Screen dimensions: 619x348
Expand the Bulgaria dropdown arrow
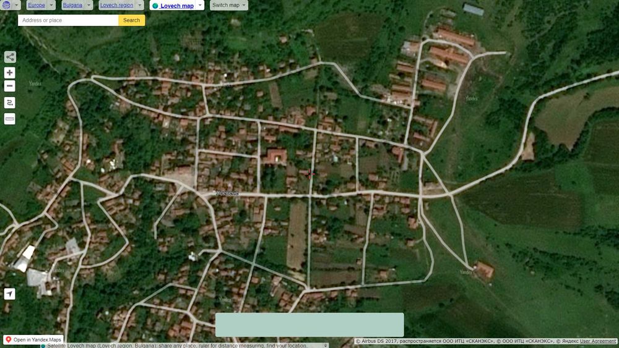pyautogui.click(x=89, y=5)
